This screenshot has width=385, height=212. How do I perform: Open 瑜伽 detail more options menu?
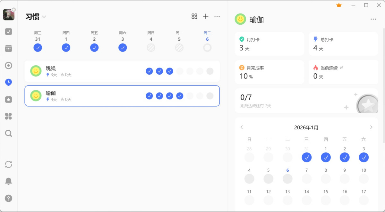click(x=373, y=19)
